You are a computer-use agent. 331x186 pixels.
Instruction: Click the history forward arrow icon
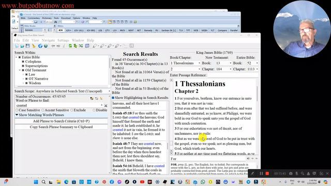coord(58,46)
